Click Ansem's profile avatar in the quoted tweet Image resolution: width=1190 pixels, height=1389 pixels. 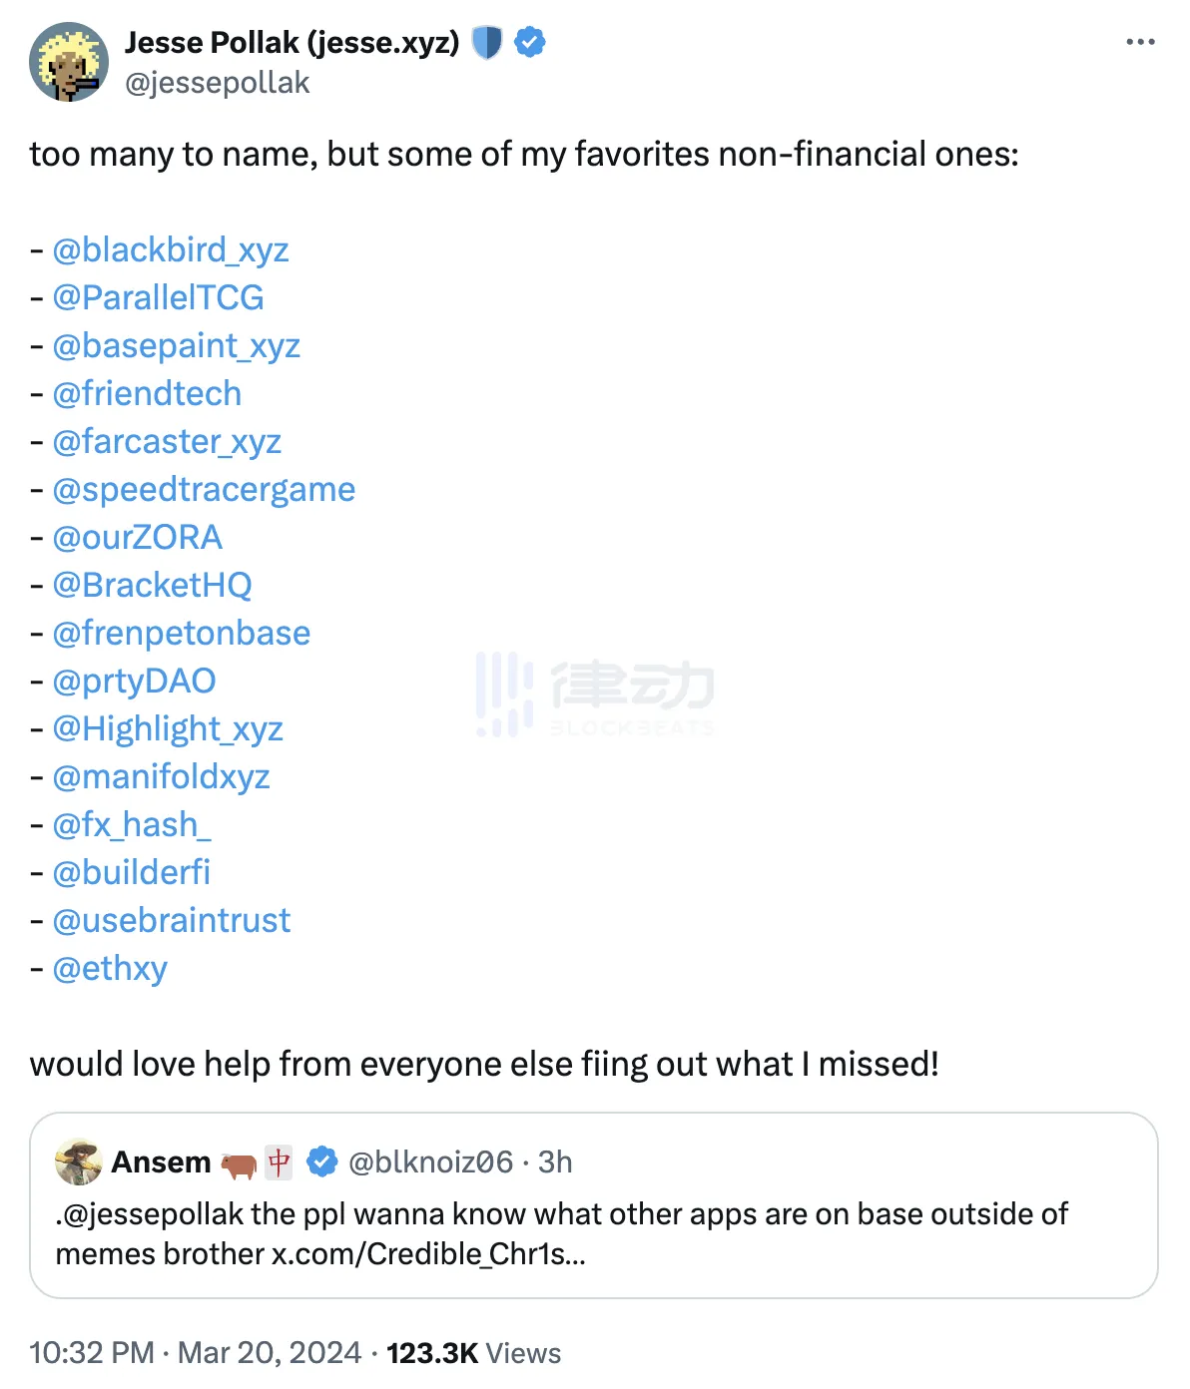click(x=79, y=1161)
